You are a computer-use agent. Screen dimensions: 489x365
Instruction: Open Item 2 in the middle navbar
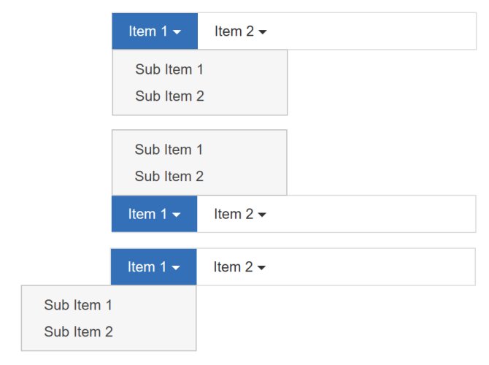tap(240, 214)
